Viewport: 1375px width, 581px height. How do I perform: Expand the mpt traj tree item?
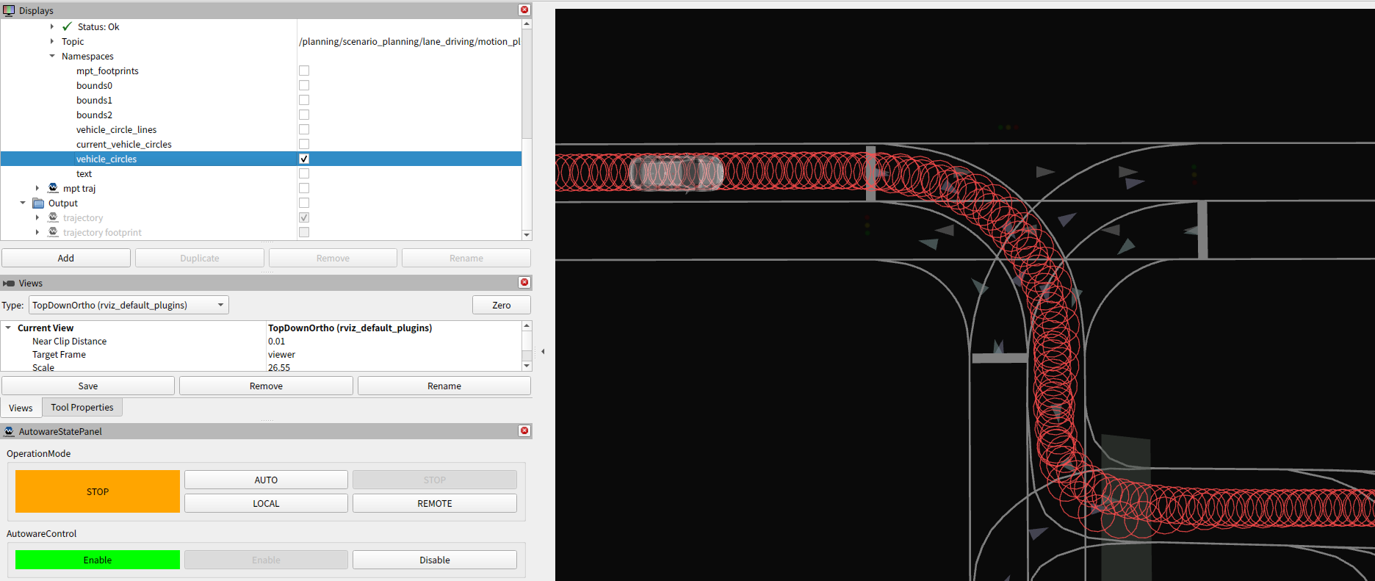coord(37,188)
